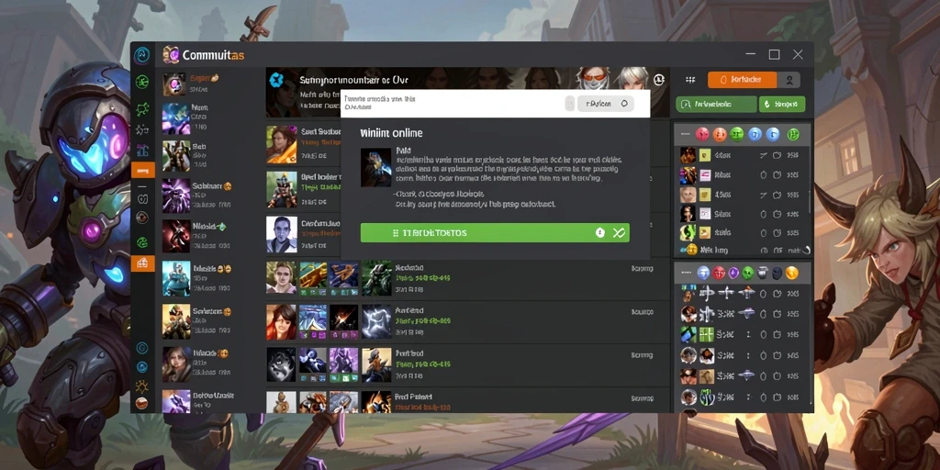Collapse the lower right panel using its dash
The height and width of the screenshot is (470, 940).
(684, 274)
